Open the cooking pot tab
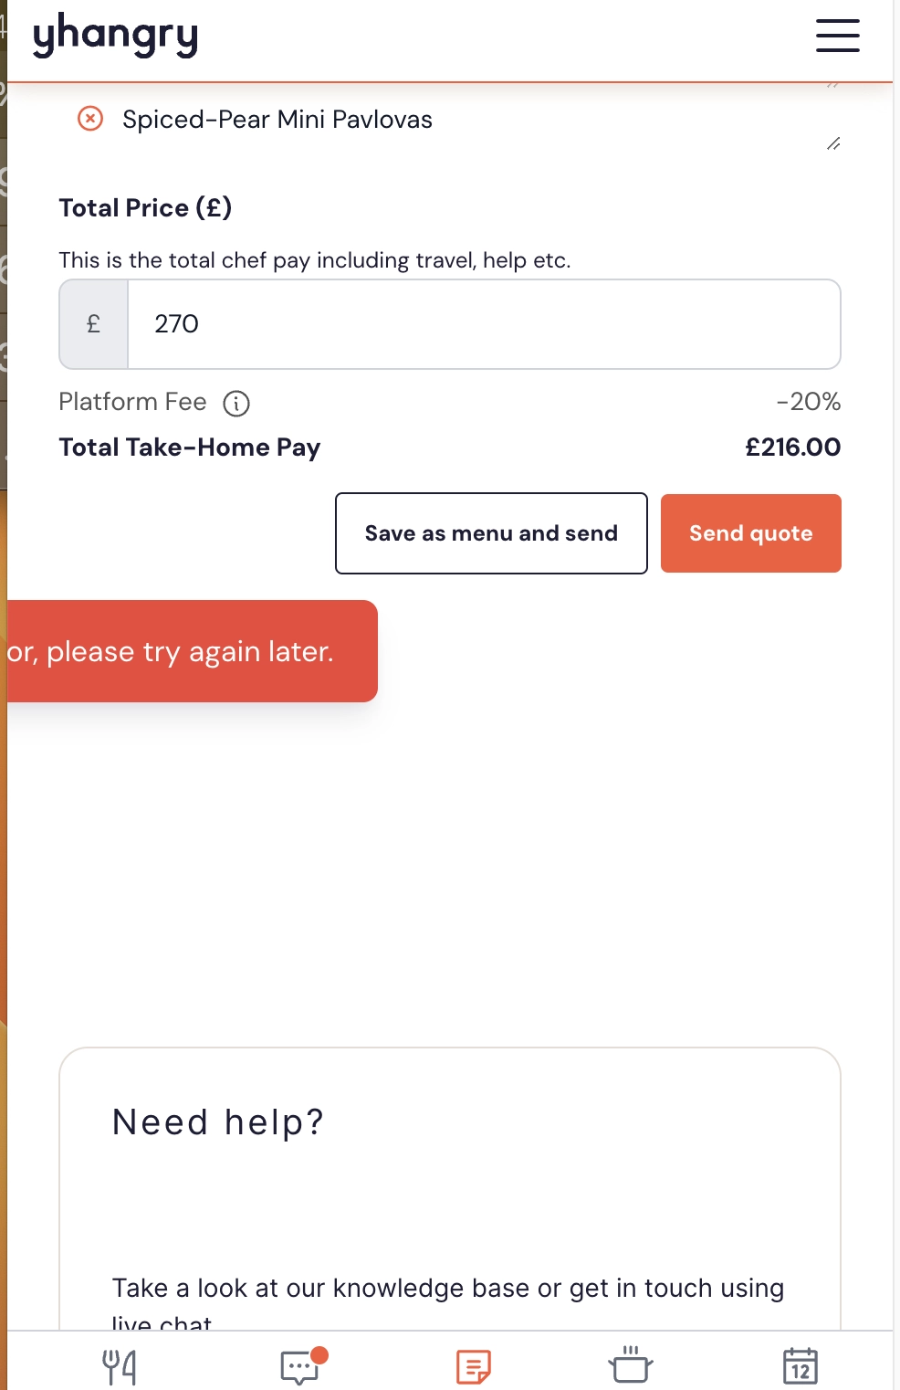 630,1364
